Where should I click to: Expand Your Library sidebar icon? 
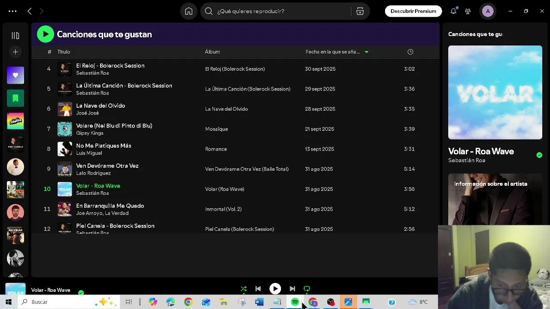(x=15, y=36)
